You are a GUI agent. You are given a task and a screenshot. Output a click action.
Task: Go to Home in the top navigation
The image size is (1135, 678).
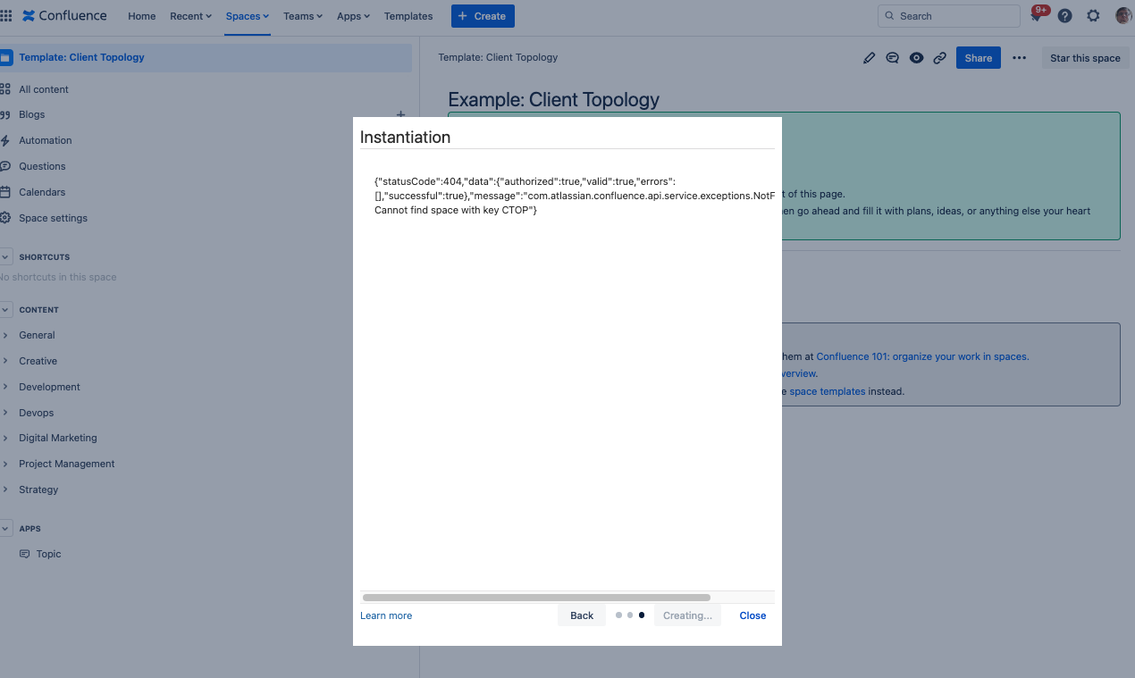coord(142,16)
